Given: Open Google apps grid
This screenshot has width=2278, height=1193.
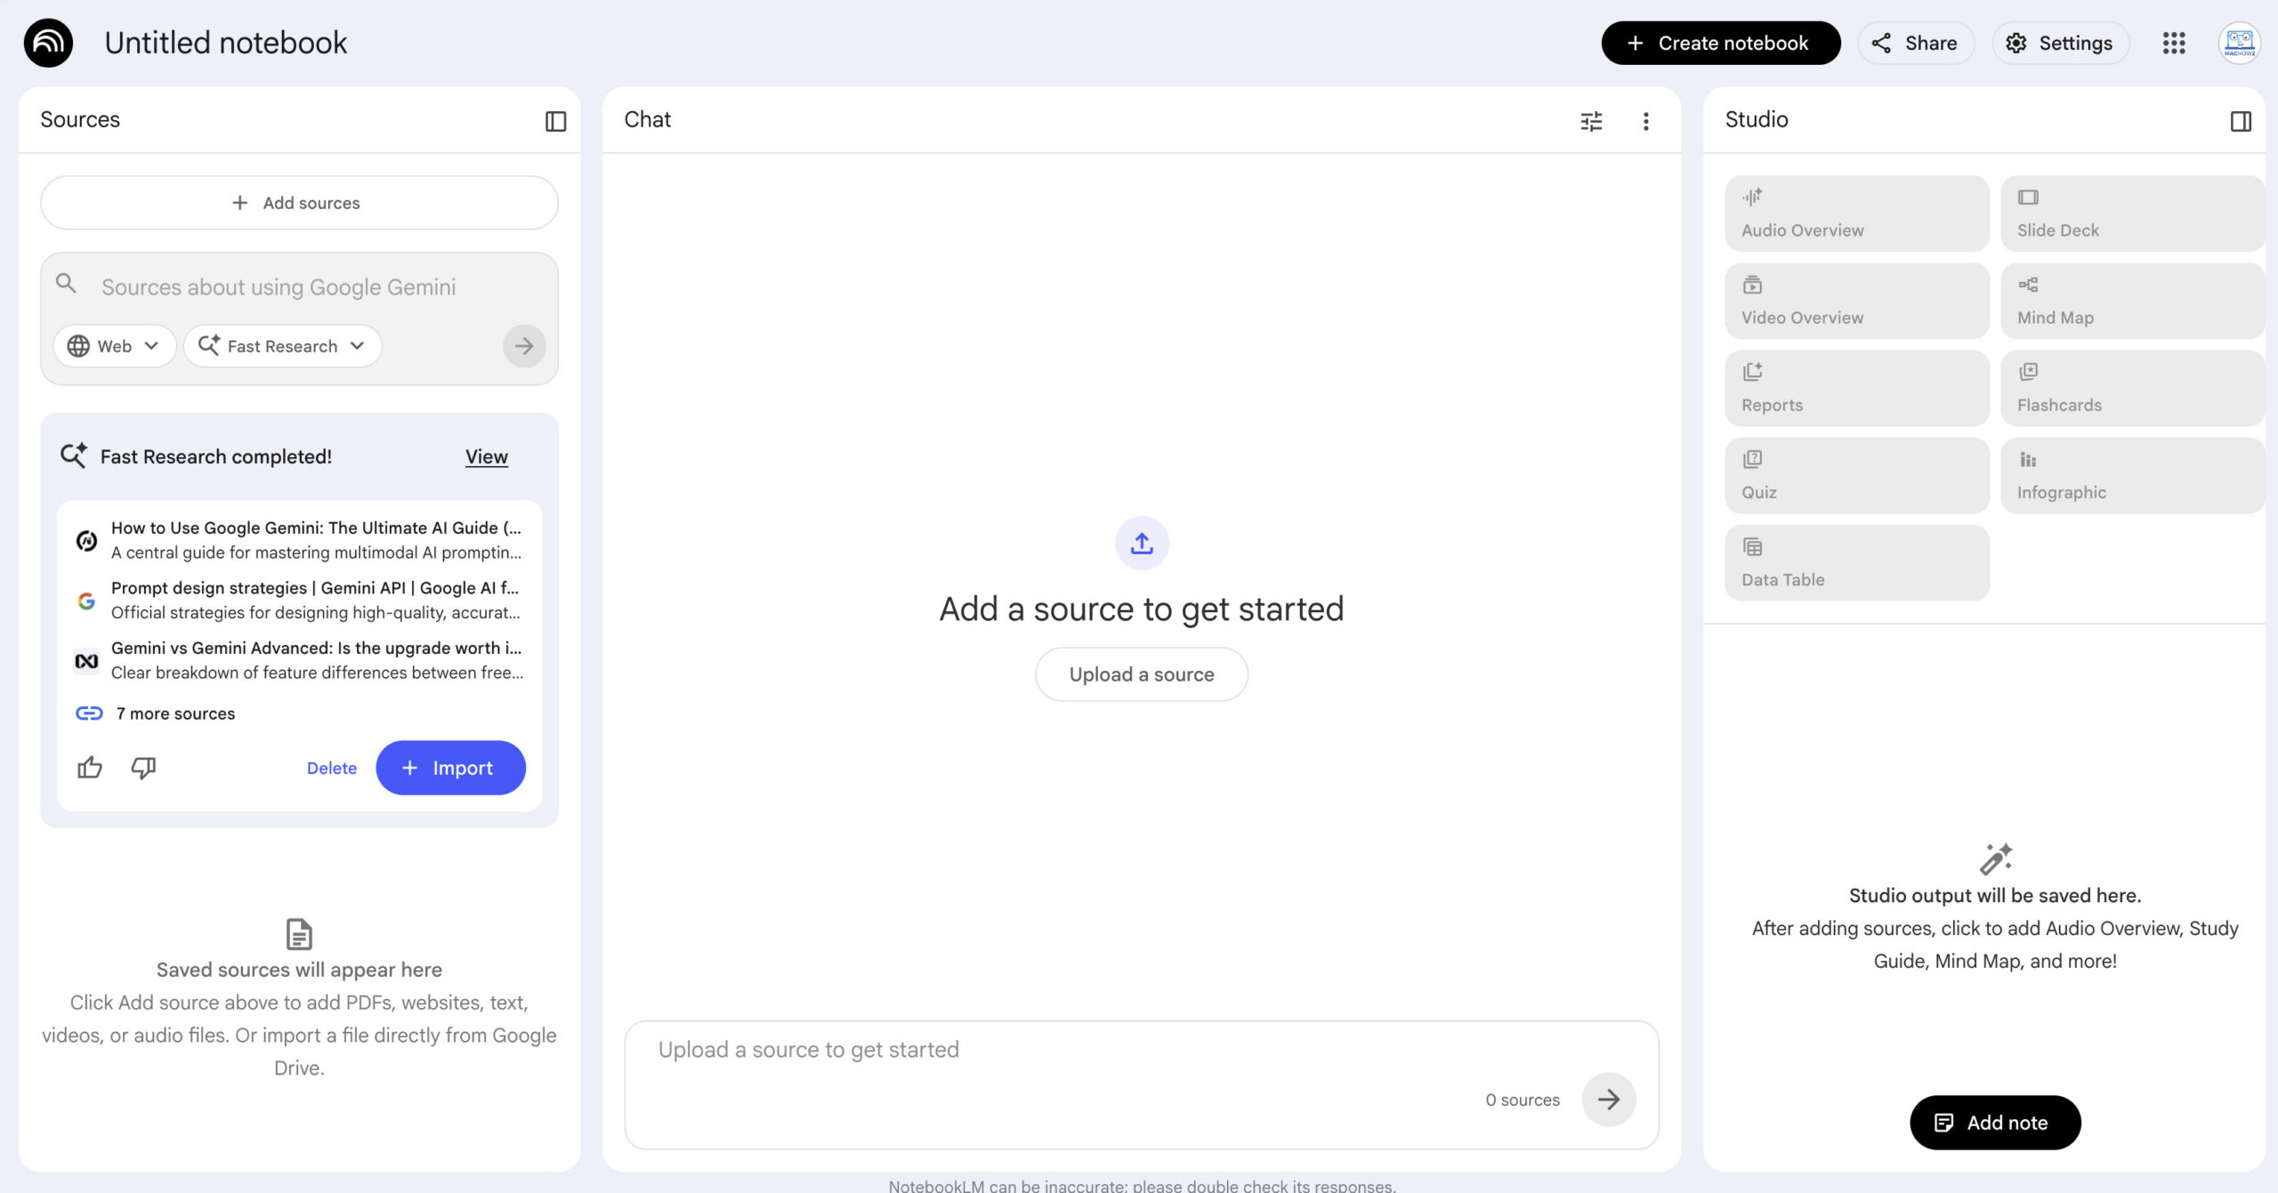Looking at the screenshot, I should tap(2173, 43).
